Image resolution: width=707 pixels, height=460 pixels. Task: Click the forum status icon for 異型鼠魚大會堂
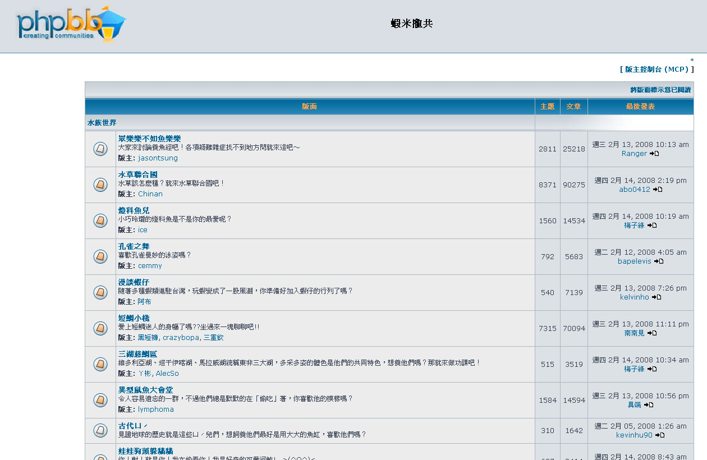point(100,400)
